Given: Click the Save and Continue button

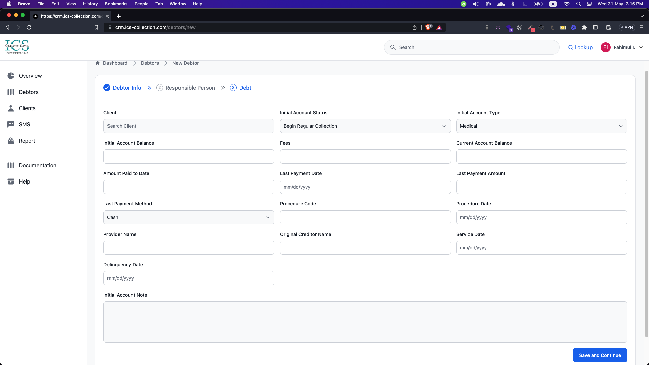Looking at the screenshot, I should click(x=600, y=355).
